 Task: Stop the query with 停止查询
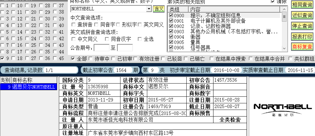coord(302,26)
